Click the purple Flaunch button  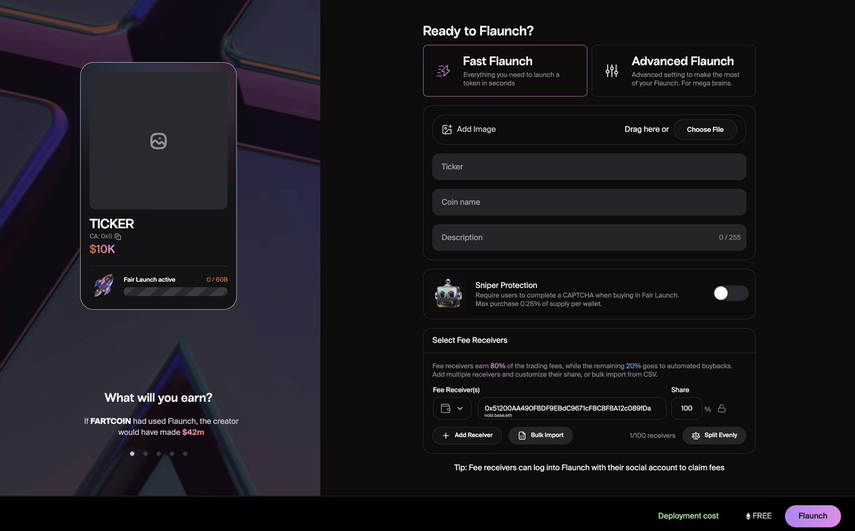click(x=813, y=516)
